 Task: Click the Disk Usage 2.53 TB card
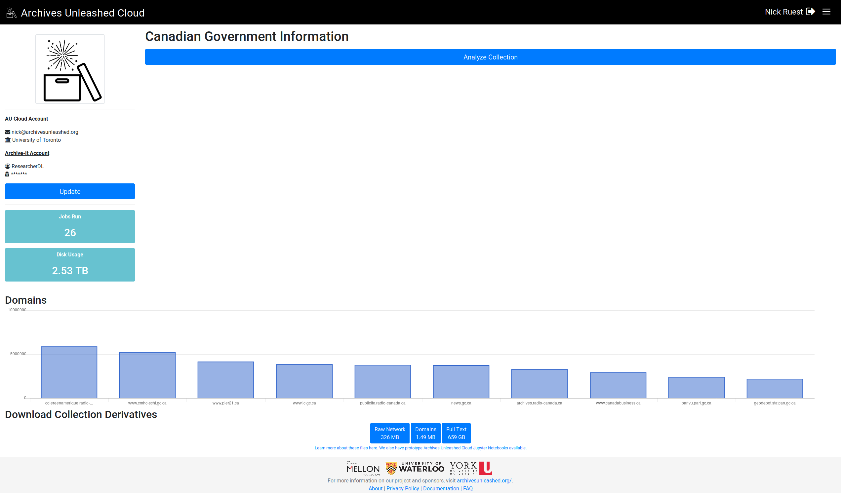click(x=70, y=265)
